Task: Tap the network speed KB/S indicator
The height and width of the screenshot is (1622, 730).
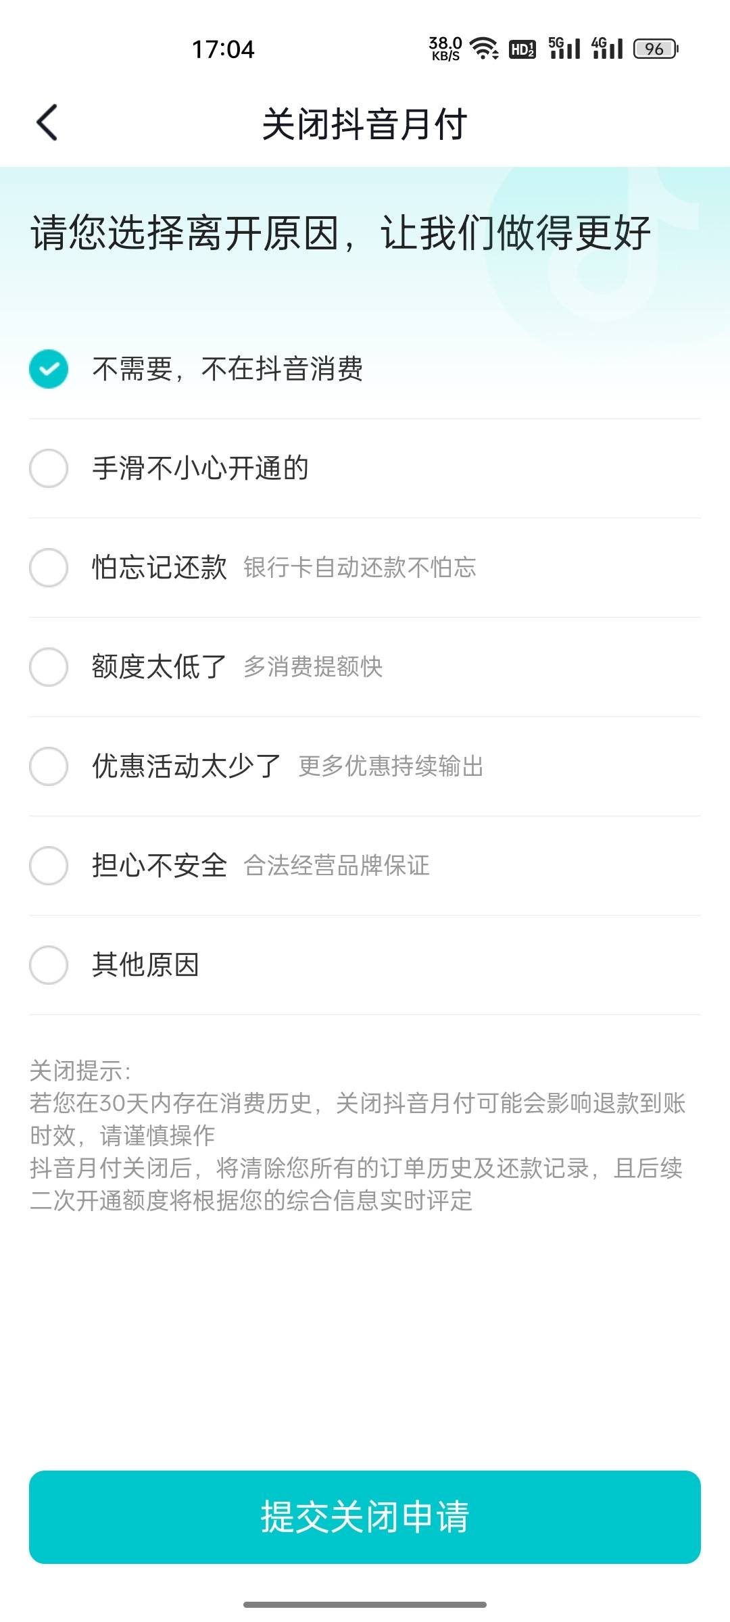Action: (x=445, y=49)
